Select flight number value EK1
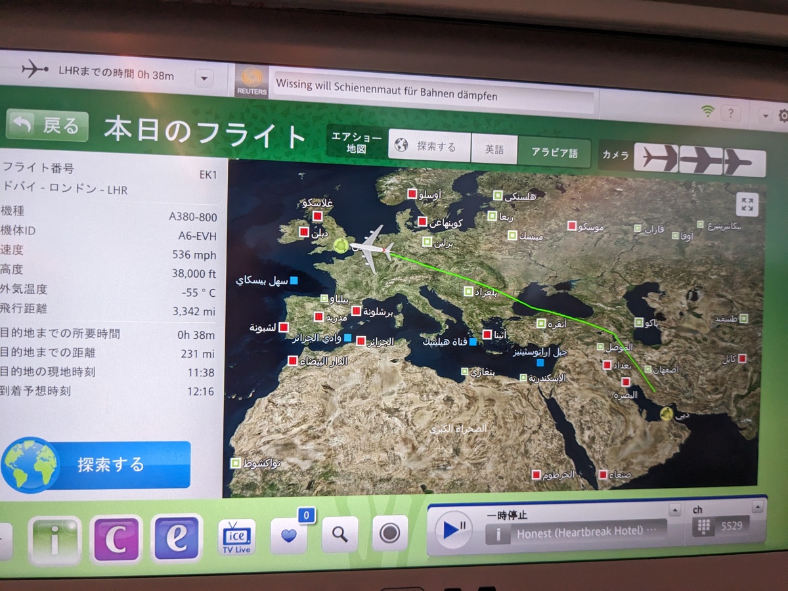Image resolution: width=788 pixels, height=591 pixels. tap(208, 175)
